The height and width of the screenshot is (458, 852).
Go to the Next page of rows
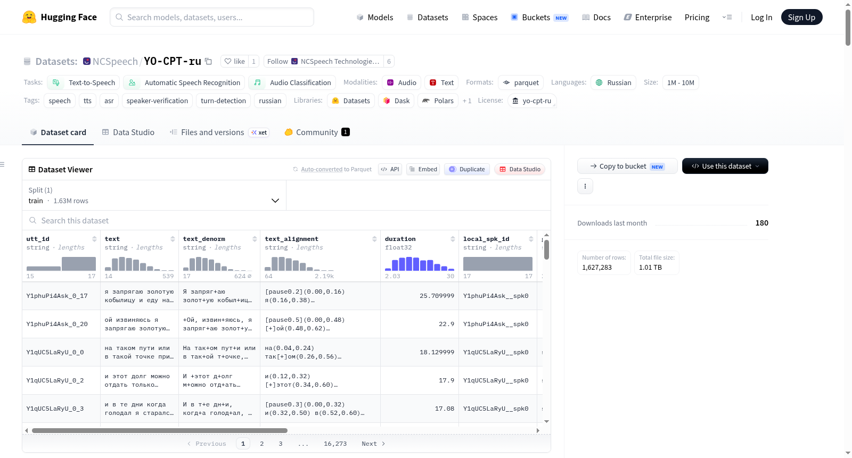point(373,444)
